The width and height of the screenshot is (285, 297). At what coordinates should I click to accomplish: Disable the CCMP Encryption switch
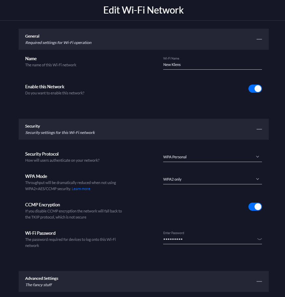[x=255, y=207]
